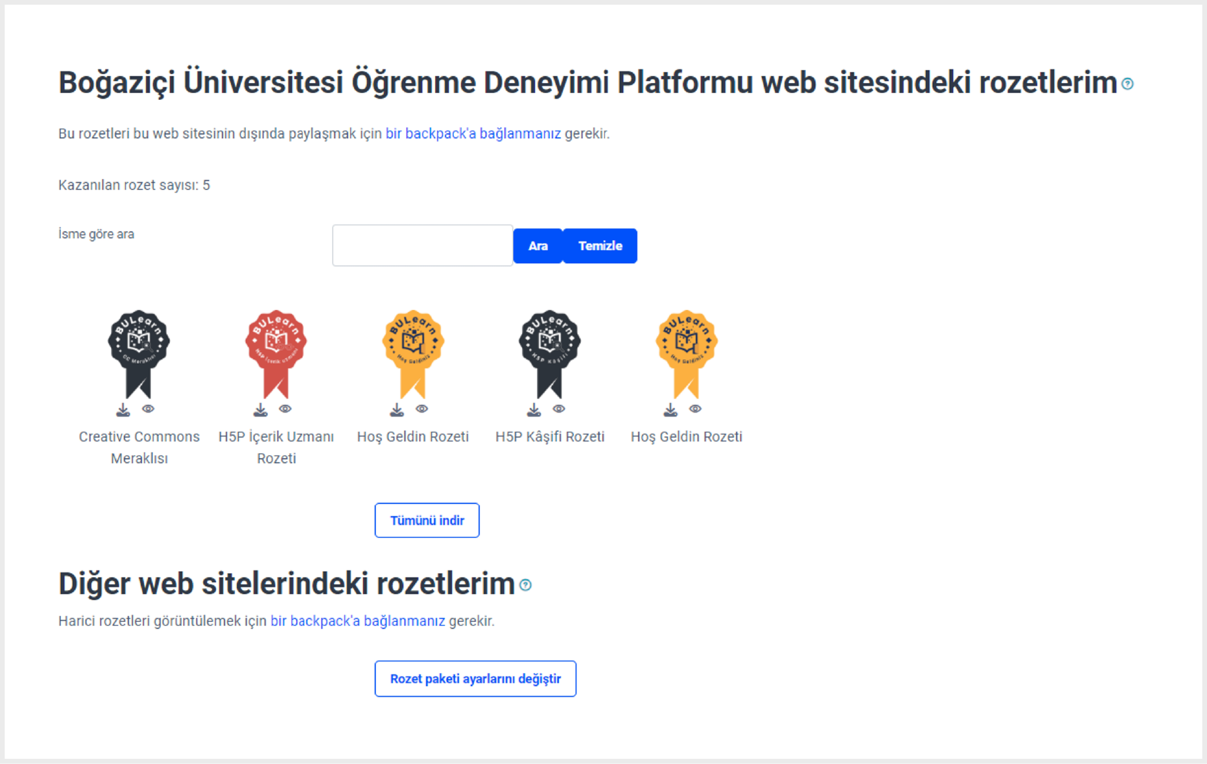The height and width of the screenshot is (764, 1207).
Task: Click the Diğer web sitelerindeki rozetlerim heading
Action: (287, 584)
